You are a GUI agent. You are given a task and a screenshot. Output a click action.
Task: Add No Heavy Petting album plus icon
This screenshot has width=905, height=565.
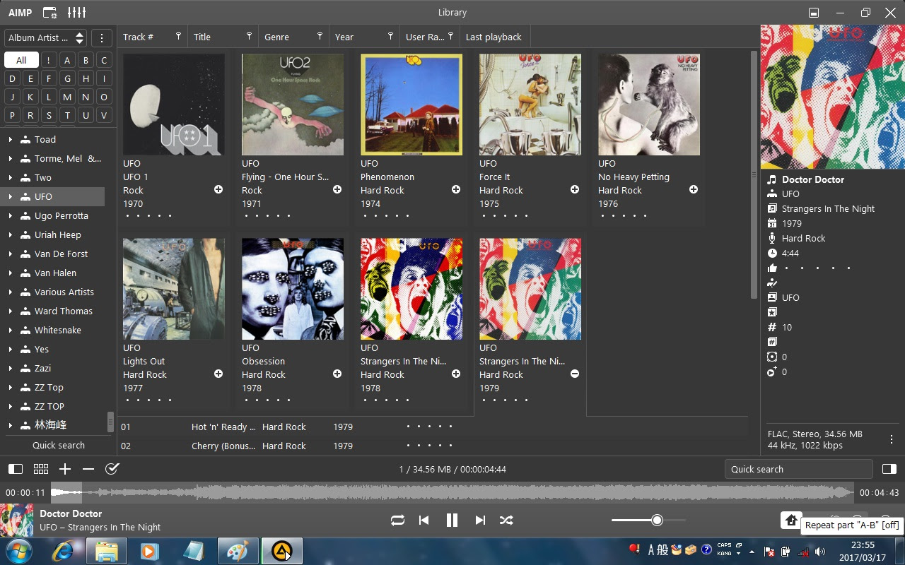coord(694,190)
